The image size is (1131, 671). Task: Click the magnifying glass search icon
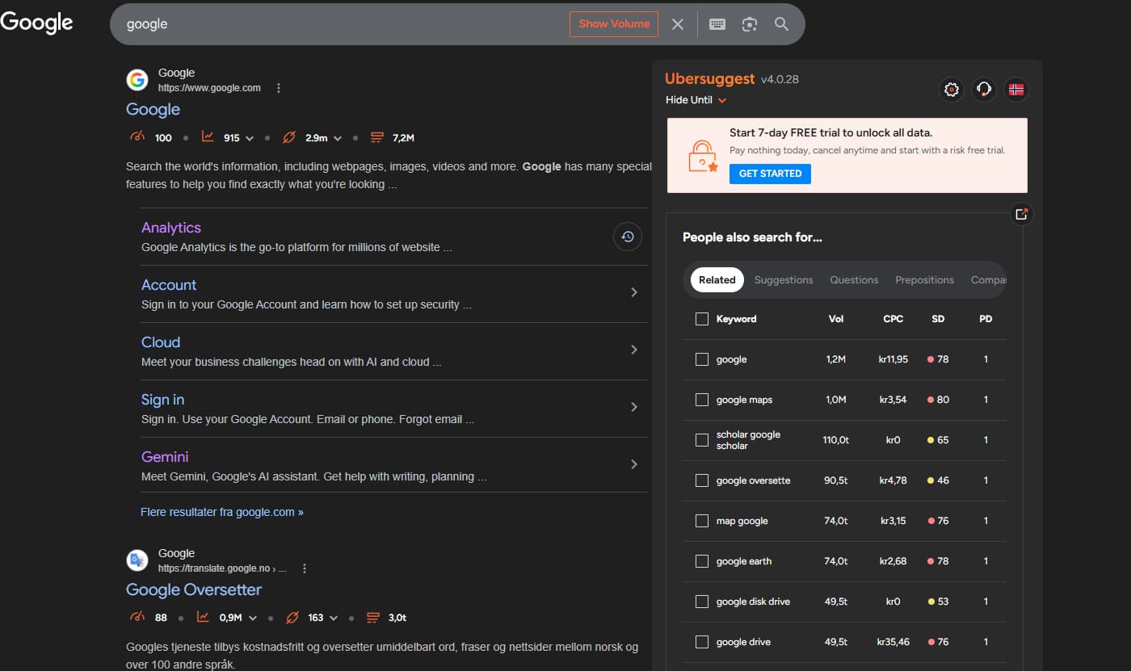tap(781, 24)
